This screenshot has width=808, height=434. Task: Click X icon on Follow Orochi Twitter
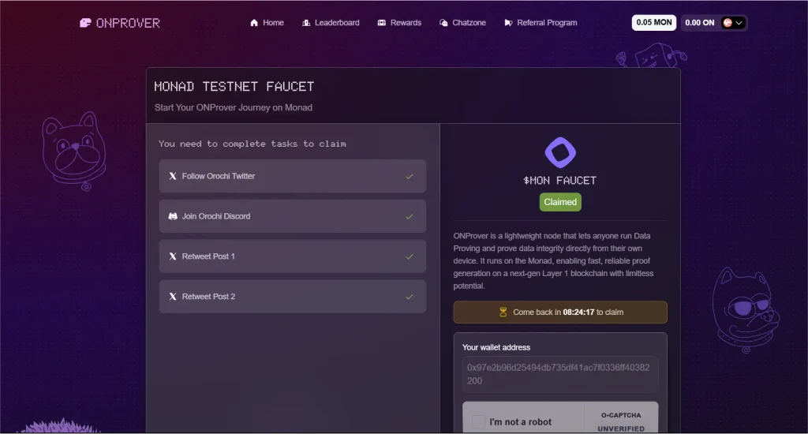click(x=173, y=176)
